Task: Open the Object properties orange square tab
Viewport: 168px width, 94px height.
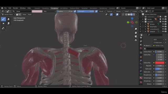Action: coord(141,57)
